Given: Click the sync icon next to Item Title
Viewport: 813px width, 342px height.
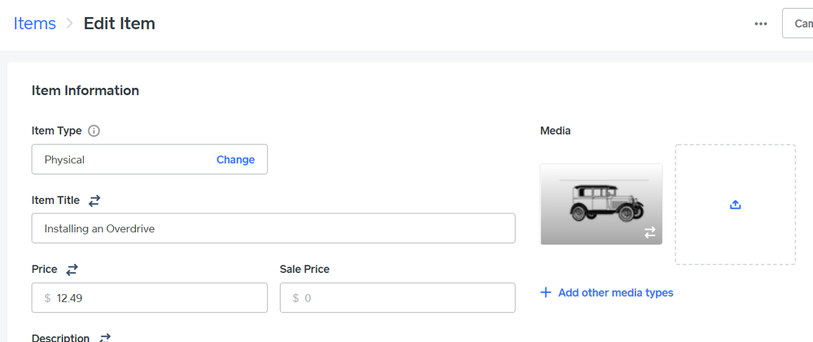Looking at the screenshot, I should coord(94,201).
